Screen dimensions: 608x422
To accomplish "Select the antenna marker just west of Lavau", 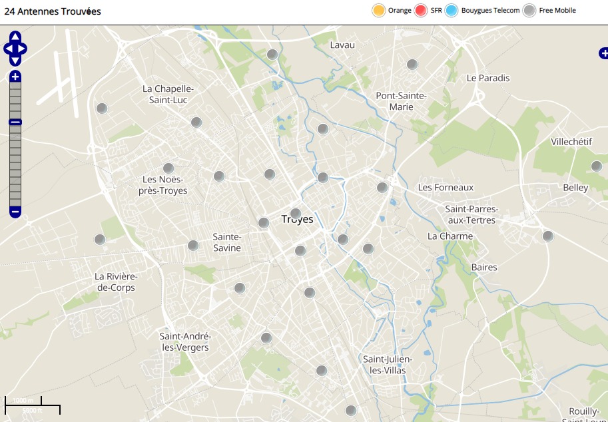I will [272, 55].
